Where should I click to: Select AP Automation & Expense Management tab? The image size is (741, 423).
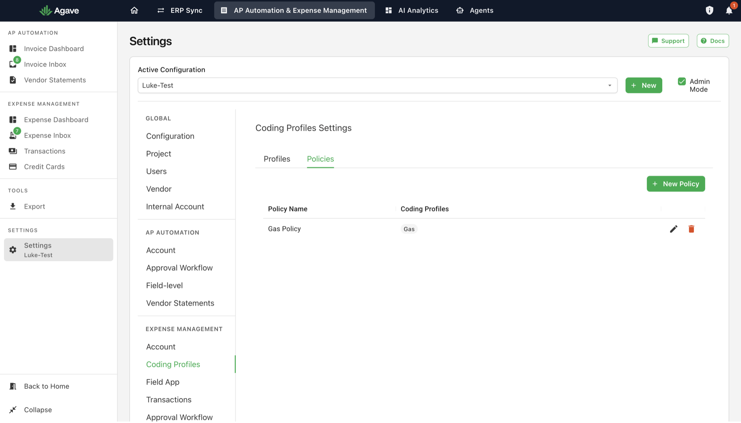coord(294,11)
